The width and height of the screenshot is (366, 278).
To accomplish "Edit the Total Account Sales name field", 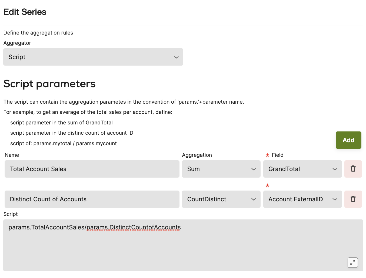I will (x=92, y=169).
